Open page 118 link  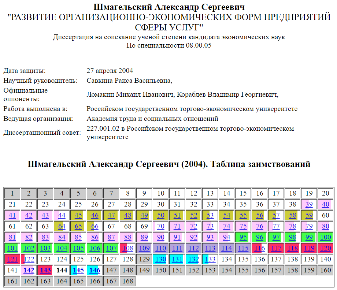[293, 248]
